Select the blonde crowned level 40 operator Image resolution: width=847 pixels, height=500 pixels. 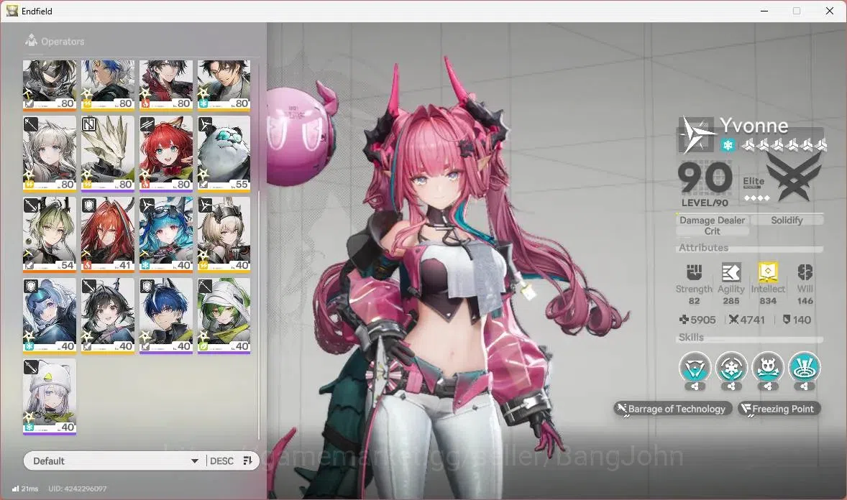(x=224, y=235)
